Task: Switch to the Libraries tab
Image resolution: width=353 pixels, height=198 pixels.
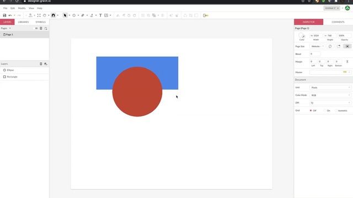Action: click(x=23, y=22)
